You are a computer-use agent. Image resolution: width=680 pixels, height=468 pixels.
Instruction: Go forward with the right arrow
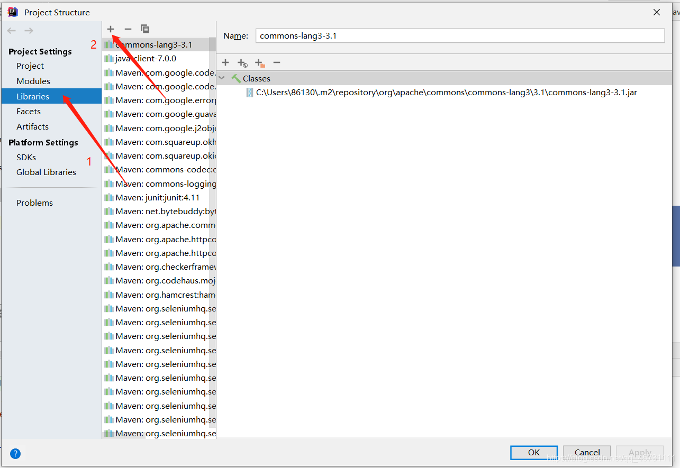click(x=29, y=31)
